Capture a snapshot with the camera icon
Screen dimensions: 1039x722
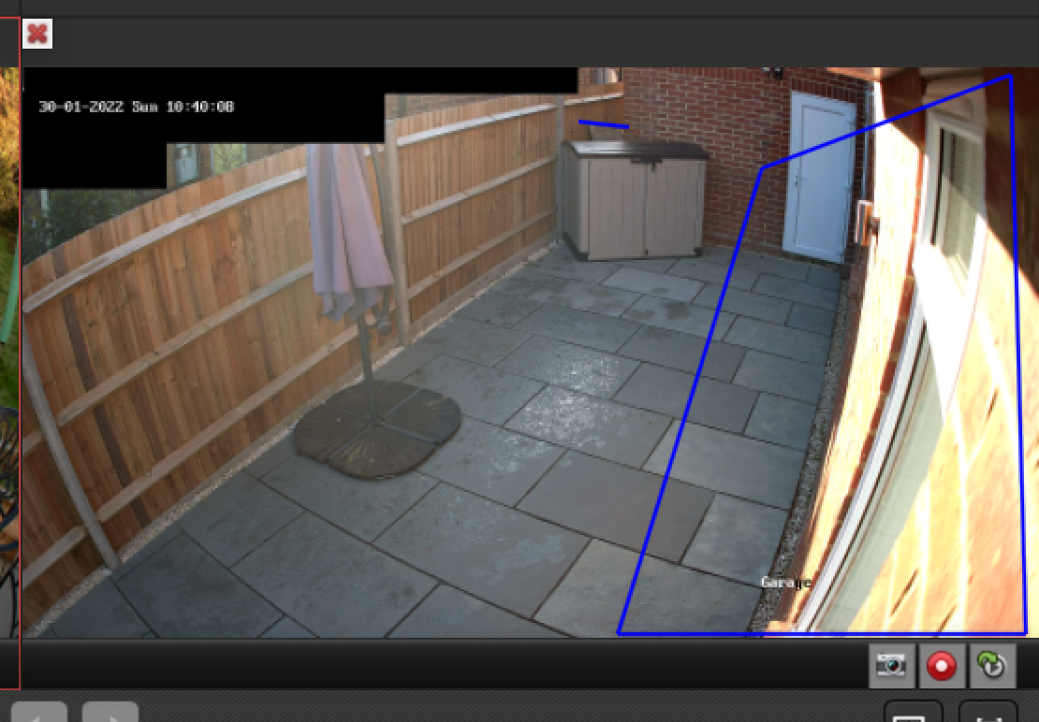tap(891, 665)
